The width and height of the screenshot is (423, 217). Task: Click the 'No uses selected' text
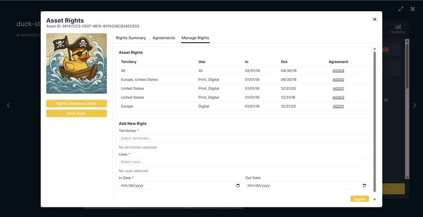coord(133,171)
